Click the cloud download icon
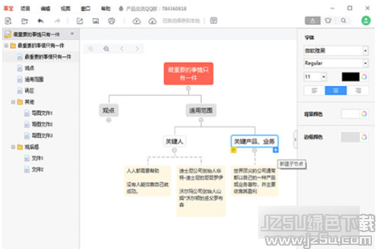The height and width of the screenshot is (249, 376). tap(152, 21)
